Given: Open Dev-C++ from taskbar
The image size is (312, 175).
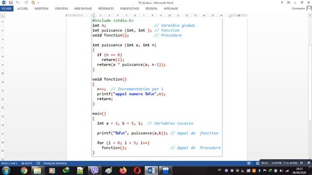Looking at the screenshot, I should tap(166, 171).
